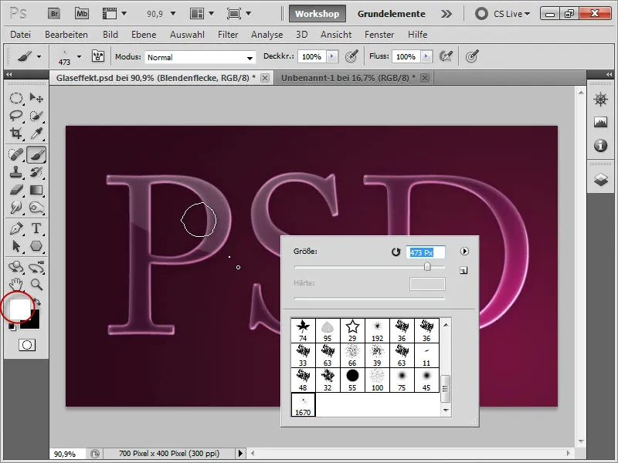Open the tool preset picker arrow
The width and height of the screenshot is (618, 463).
39,56
